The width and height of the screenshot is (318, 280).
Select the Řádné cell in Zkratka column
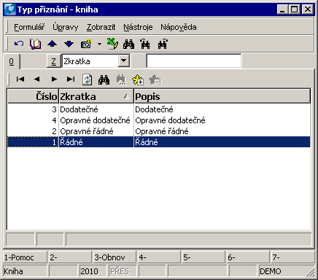pyautogui.click(x=96, y=142)
